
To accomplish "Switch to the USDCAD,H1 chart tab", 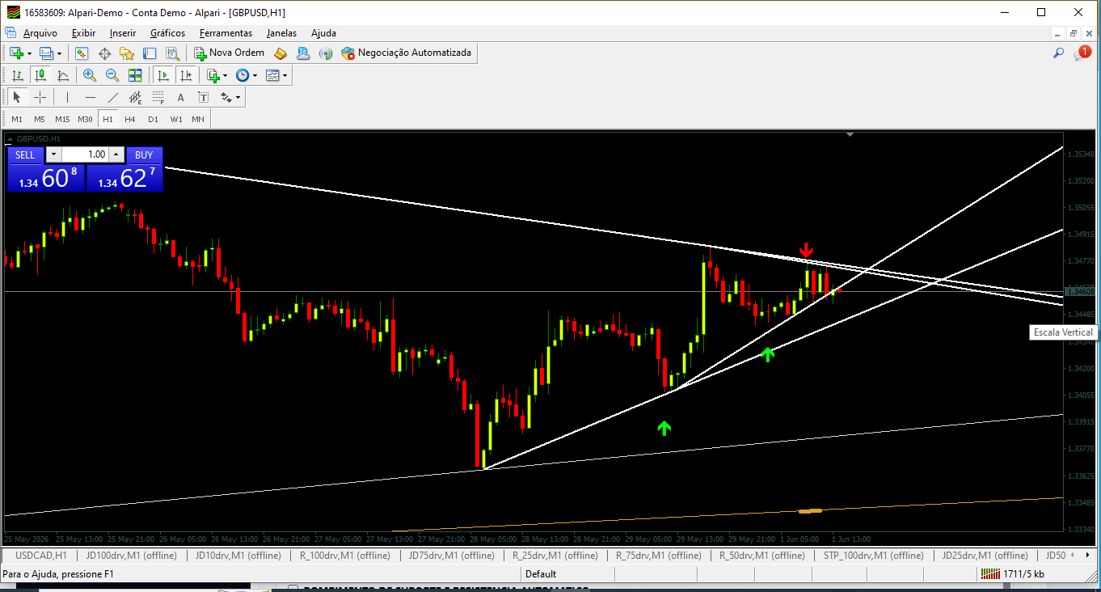I will [41, 556].
